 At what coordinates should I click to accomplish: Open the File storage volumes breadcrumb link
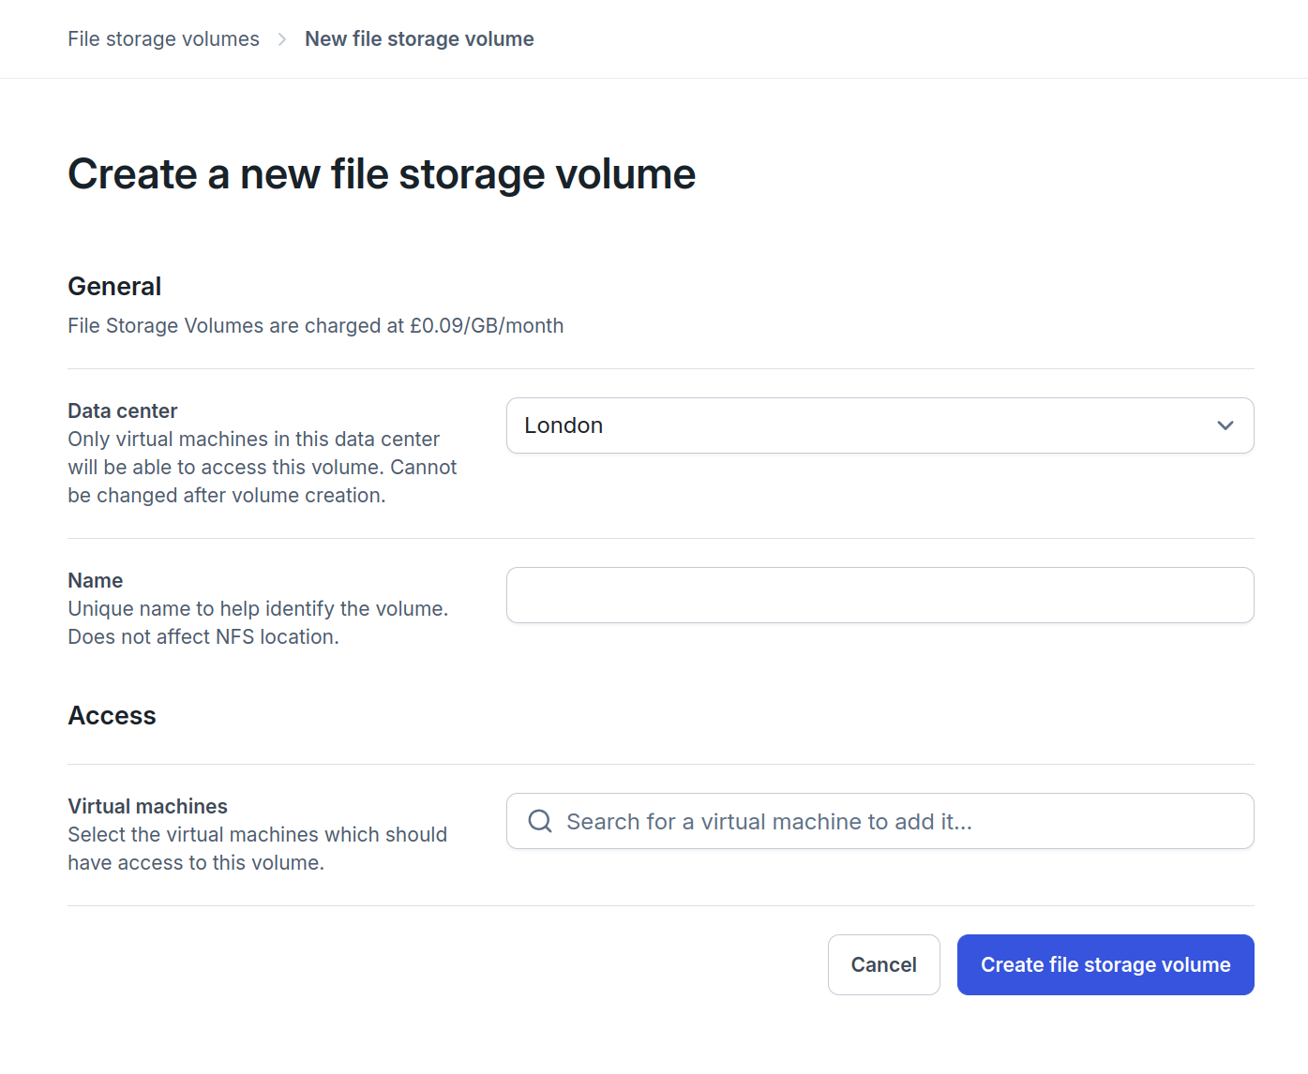point(163,38)
